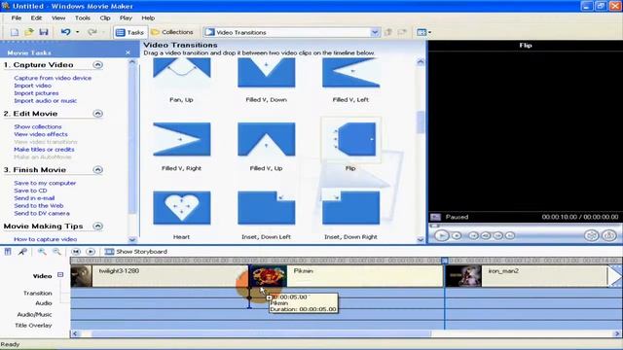Click the Redo arrow icon

tap(92, 32)
